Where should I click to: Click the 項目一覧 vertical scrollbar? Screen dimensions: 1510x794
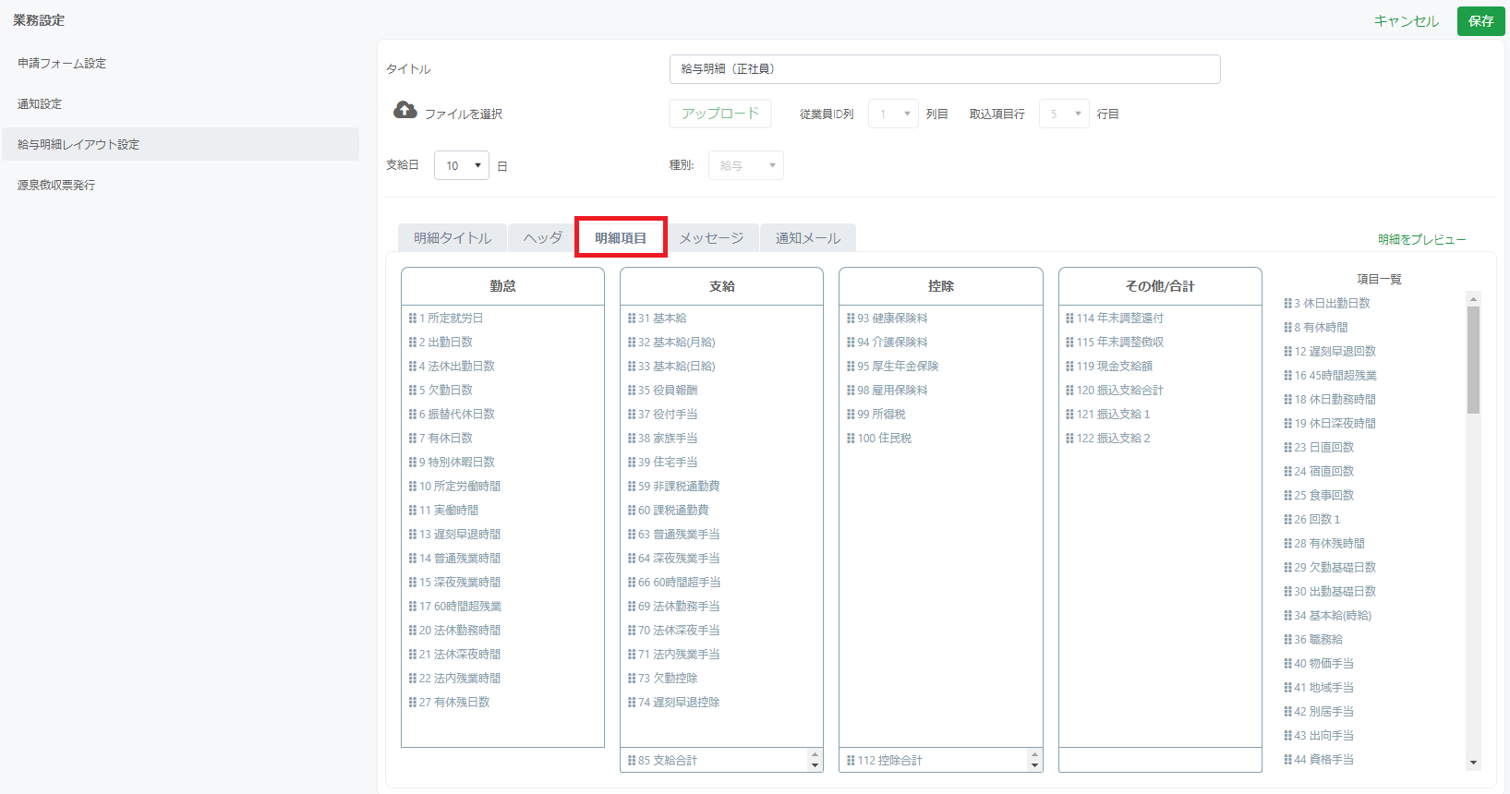click(1473, 360)
